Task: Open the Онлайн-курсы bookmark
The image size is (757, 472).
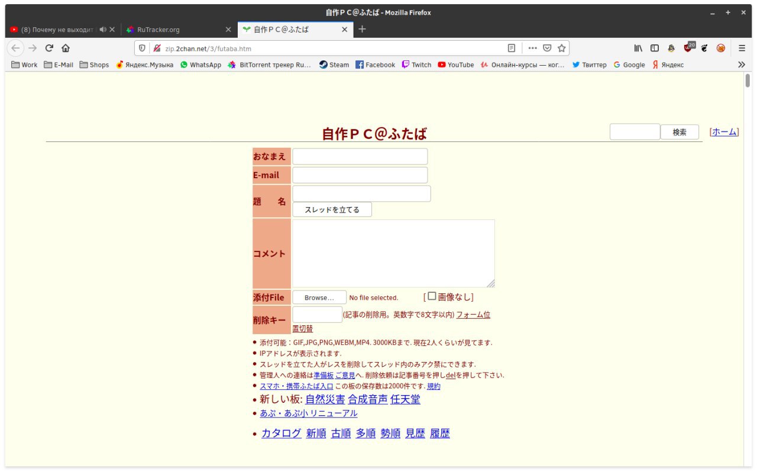Action: pos(523,64)
